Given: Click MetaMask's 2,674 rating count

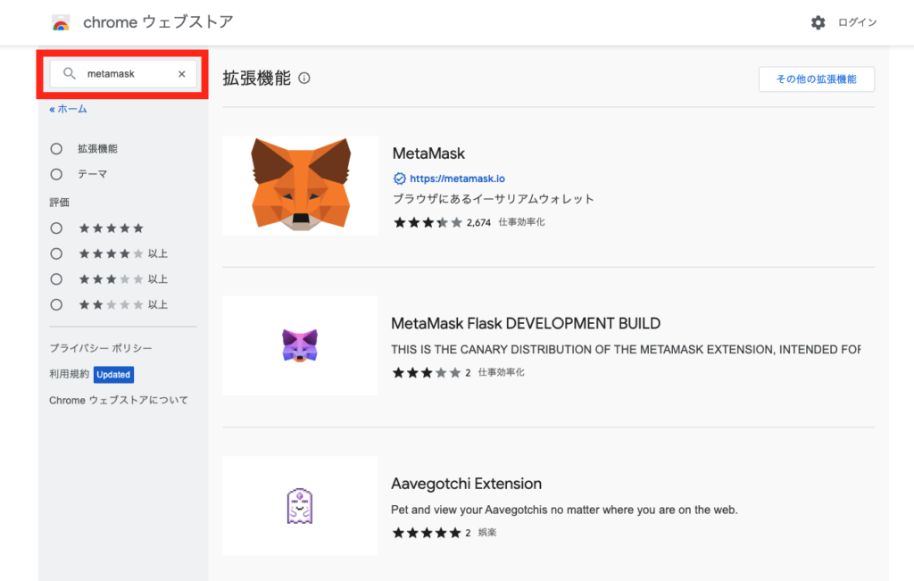Looking at the screenshot, I should 478,222.
